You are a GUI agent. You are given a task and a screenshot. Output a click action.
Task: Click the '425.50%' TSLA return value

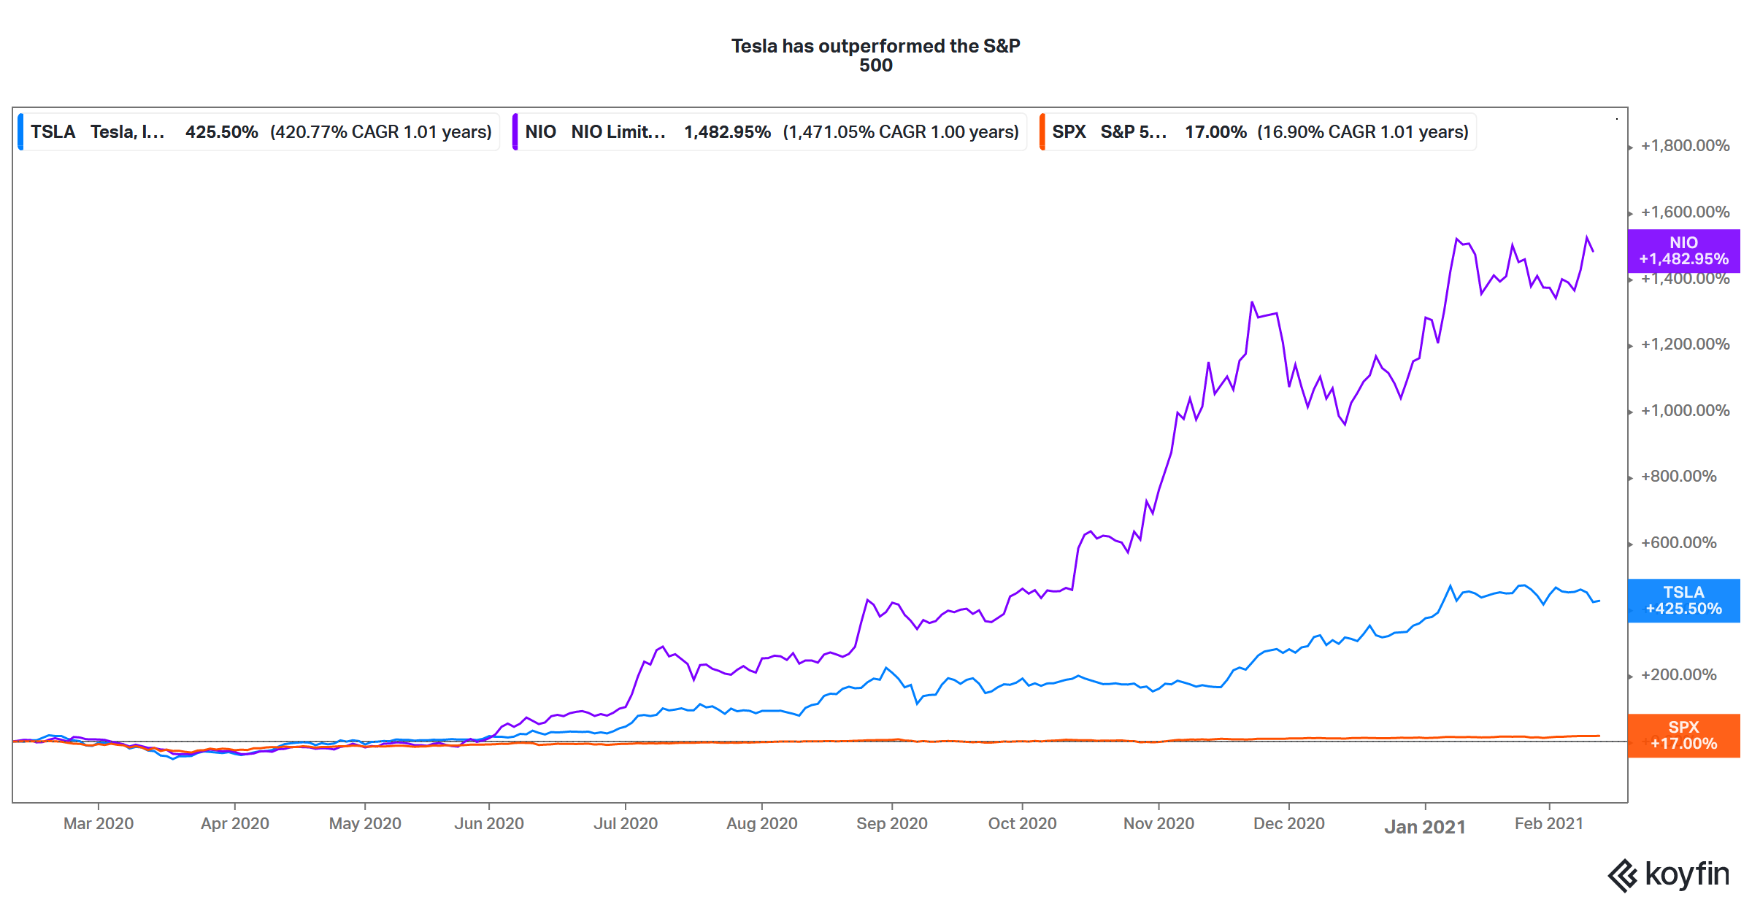coord(221,132)
